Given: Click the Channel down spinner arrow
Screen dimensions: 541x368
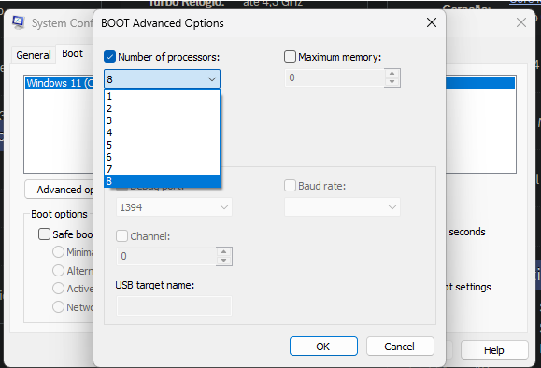Looking at the screenshot, I should pos(224,261).
